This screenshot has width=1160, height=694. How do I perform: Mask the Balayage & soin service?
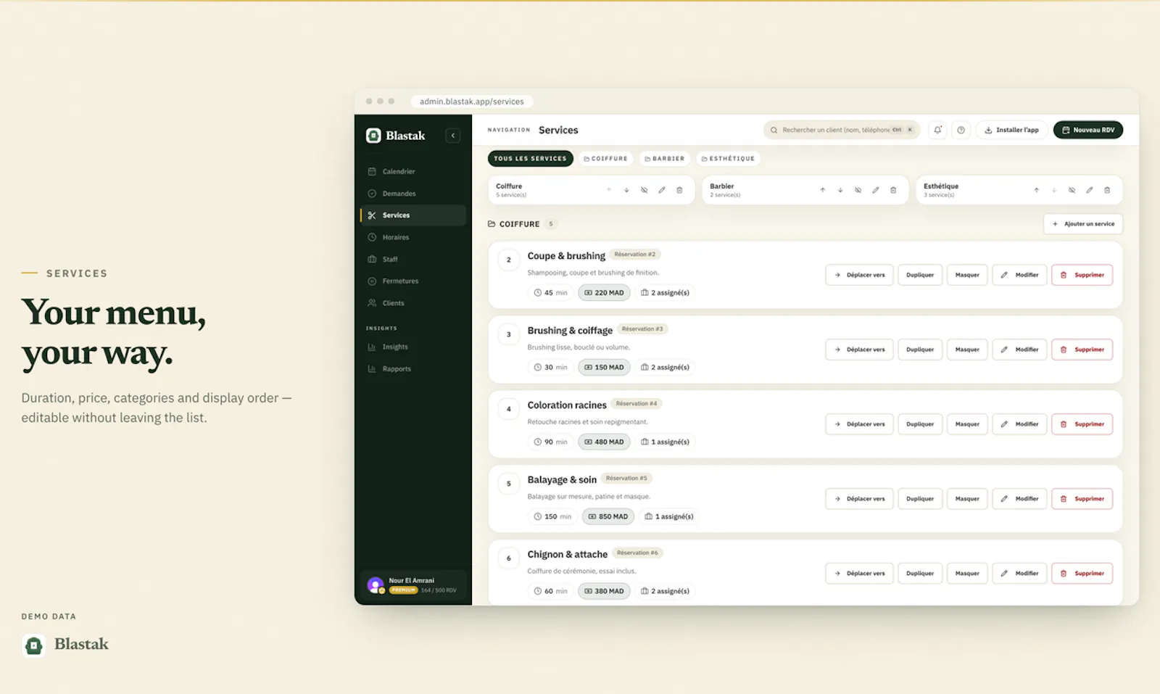967,499
